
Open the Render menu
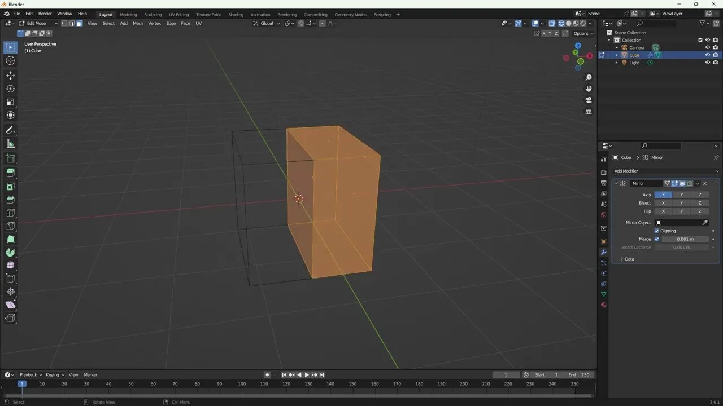point(45,14)
